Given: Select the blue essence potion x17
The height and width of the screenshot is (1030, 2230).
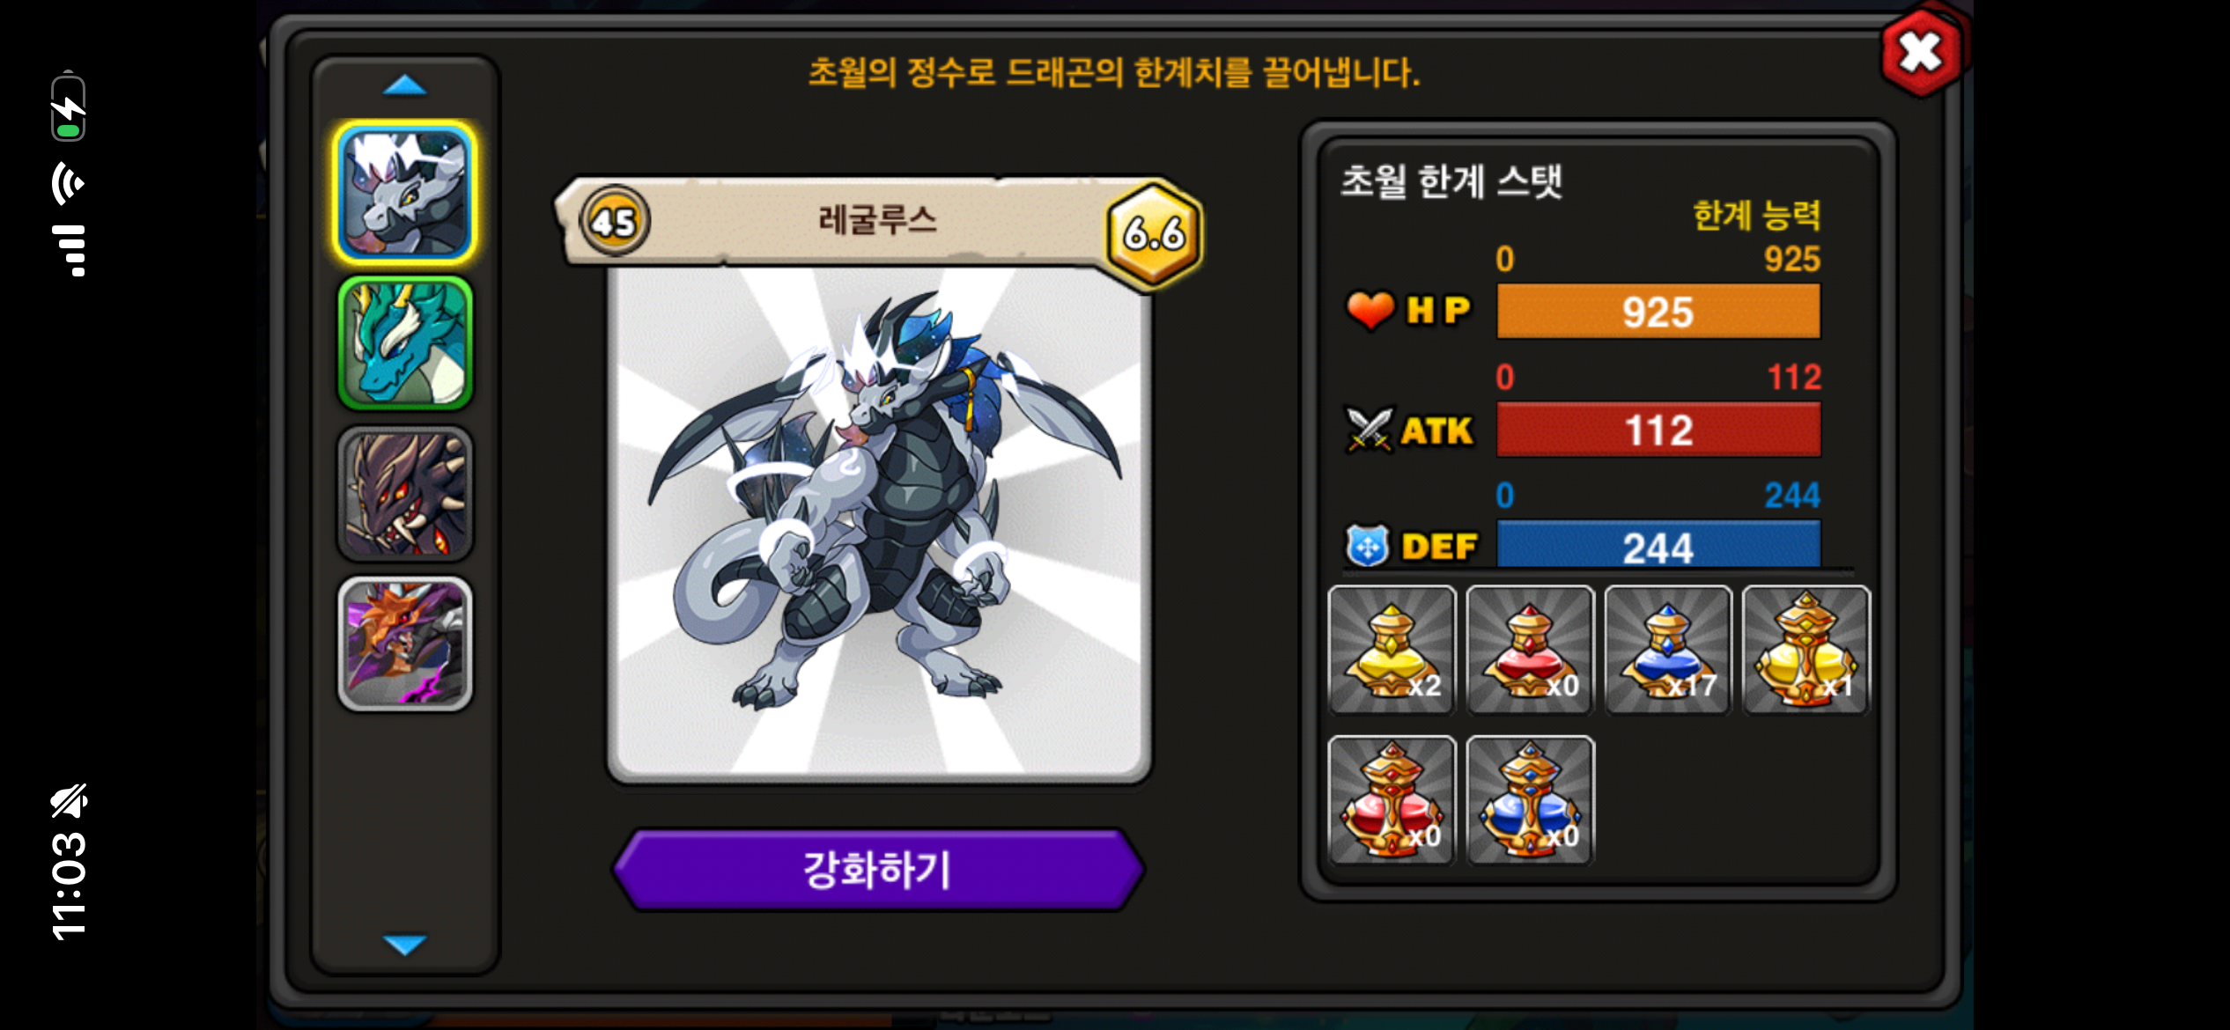Looking at the screenshot, I should [x=1668, y=650].
